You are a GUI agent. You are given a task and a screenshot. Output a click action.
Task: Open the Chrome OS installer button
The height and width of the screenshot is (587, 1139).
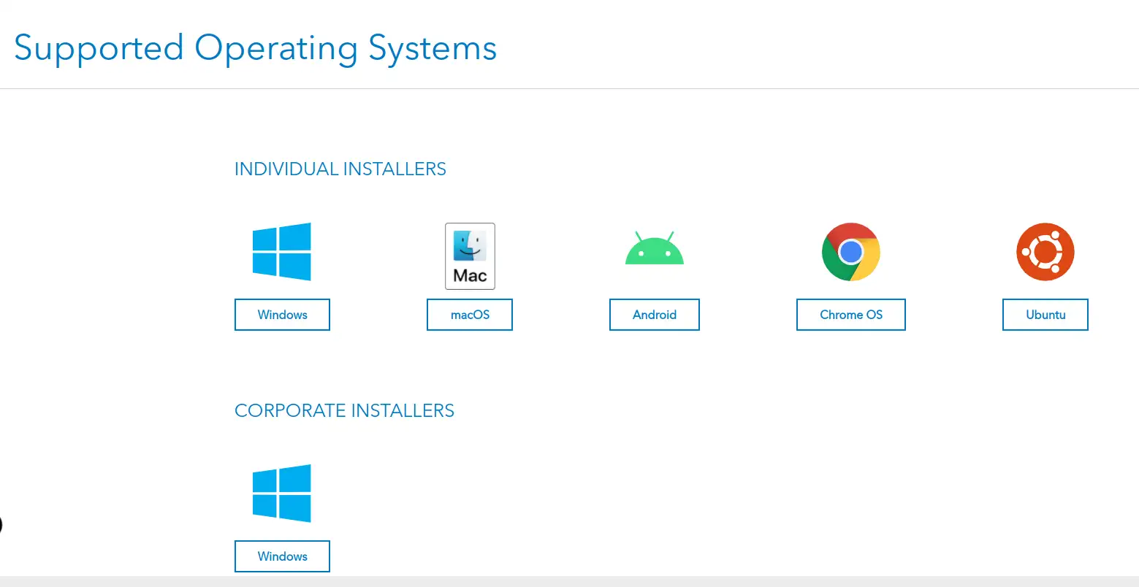point(851,315)
